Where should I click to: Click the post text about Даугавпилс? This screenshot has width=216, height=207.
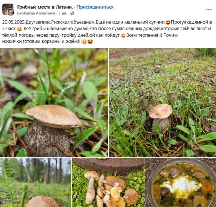click(x=107, y=32)
